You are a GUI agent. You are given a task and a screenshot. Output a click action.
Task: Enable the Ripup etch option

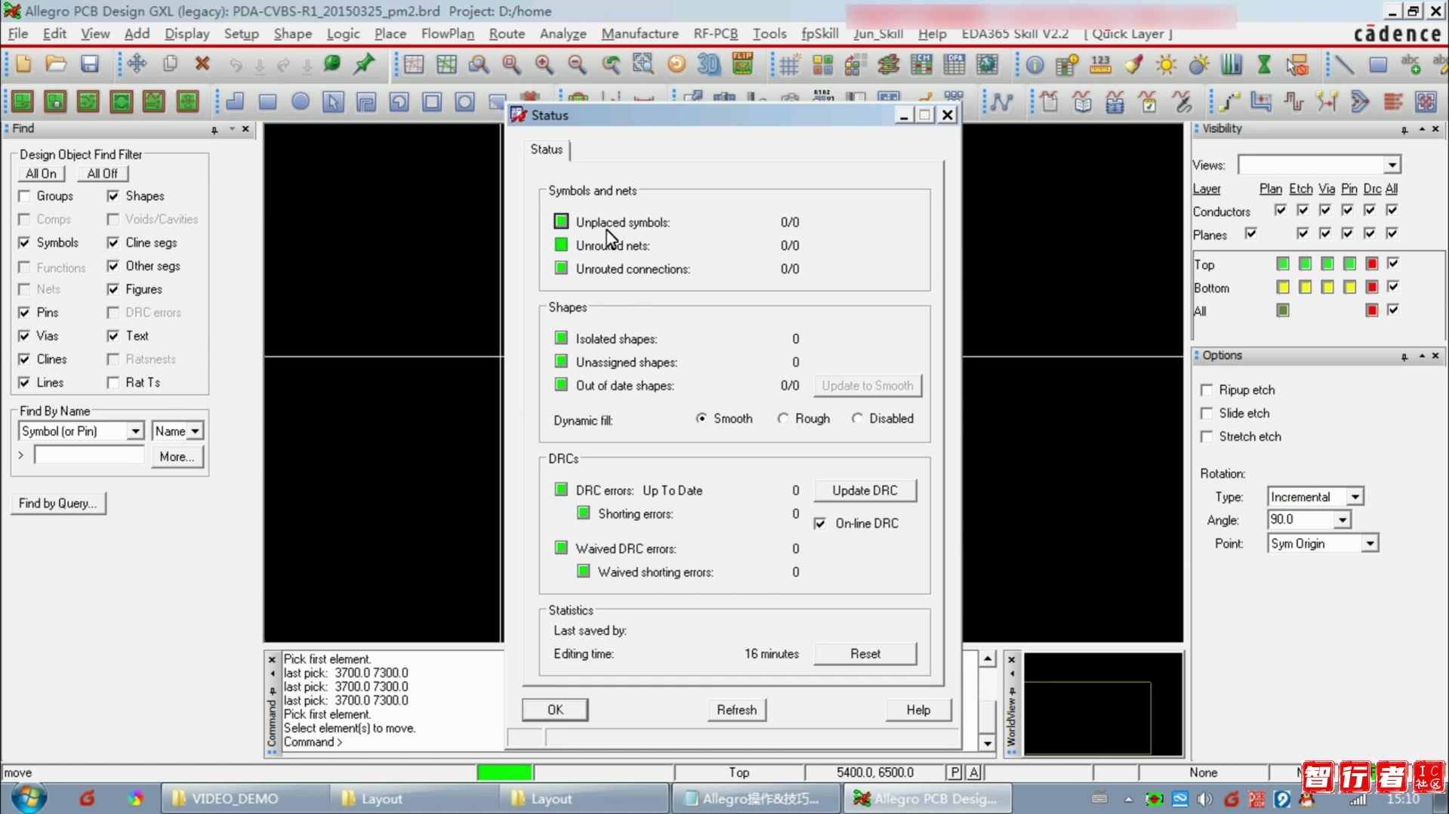[x=1207, y=390]
